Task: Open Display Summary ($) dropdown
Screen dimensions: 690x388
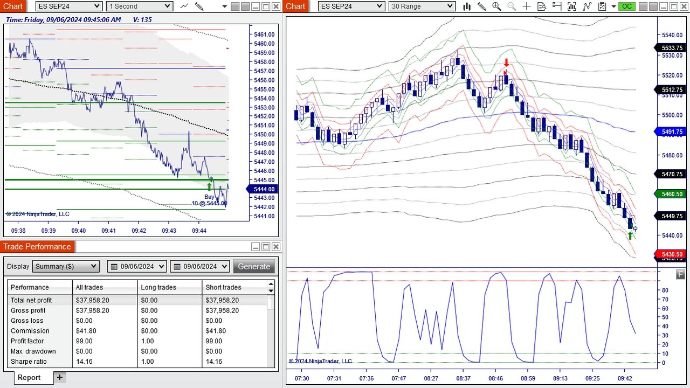Action: click(x=66, y=266)
